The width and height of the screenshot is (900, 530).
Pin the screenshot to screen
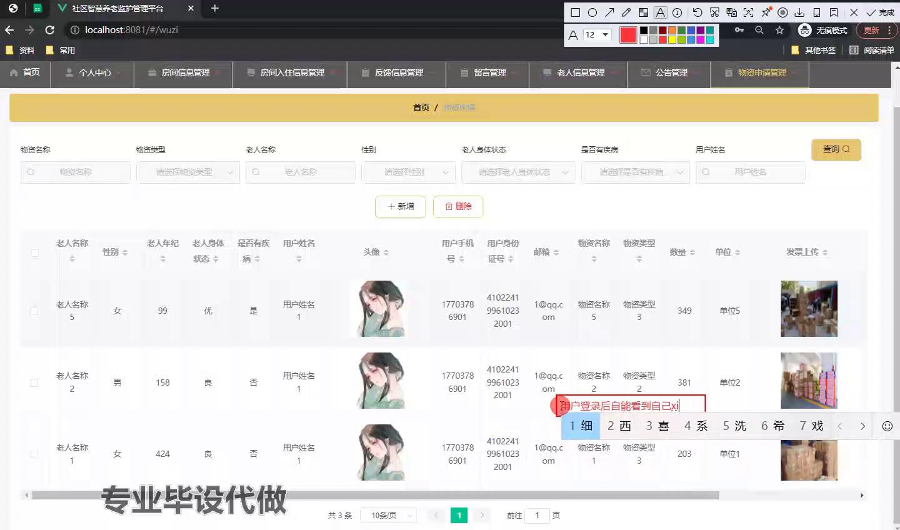[766, 12]
